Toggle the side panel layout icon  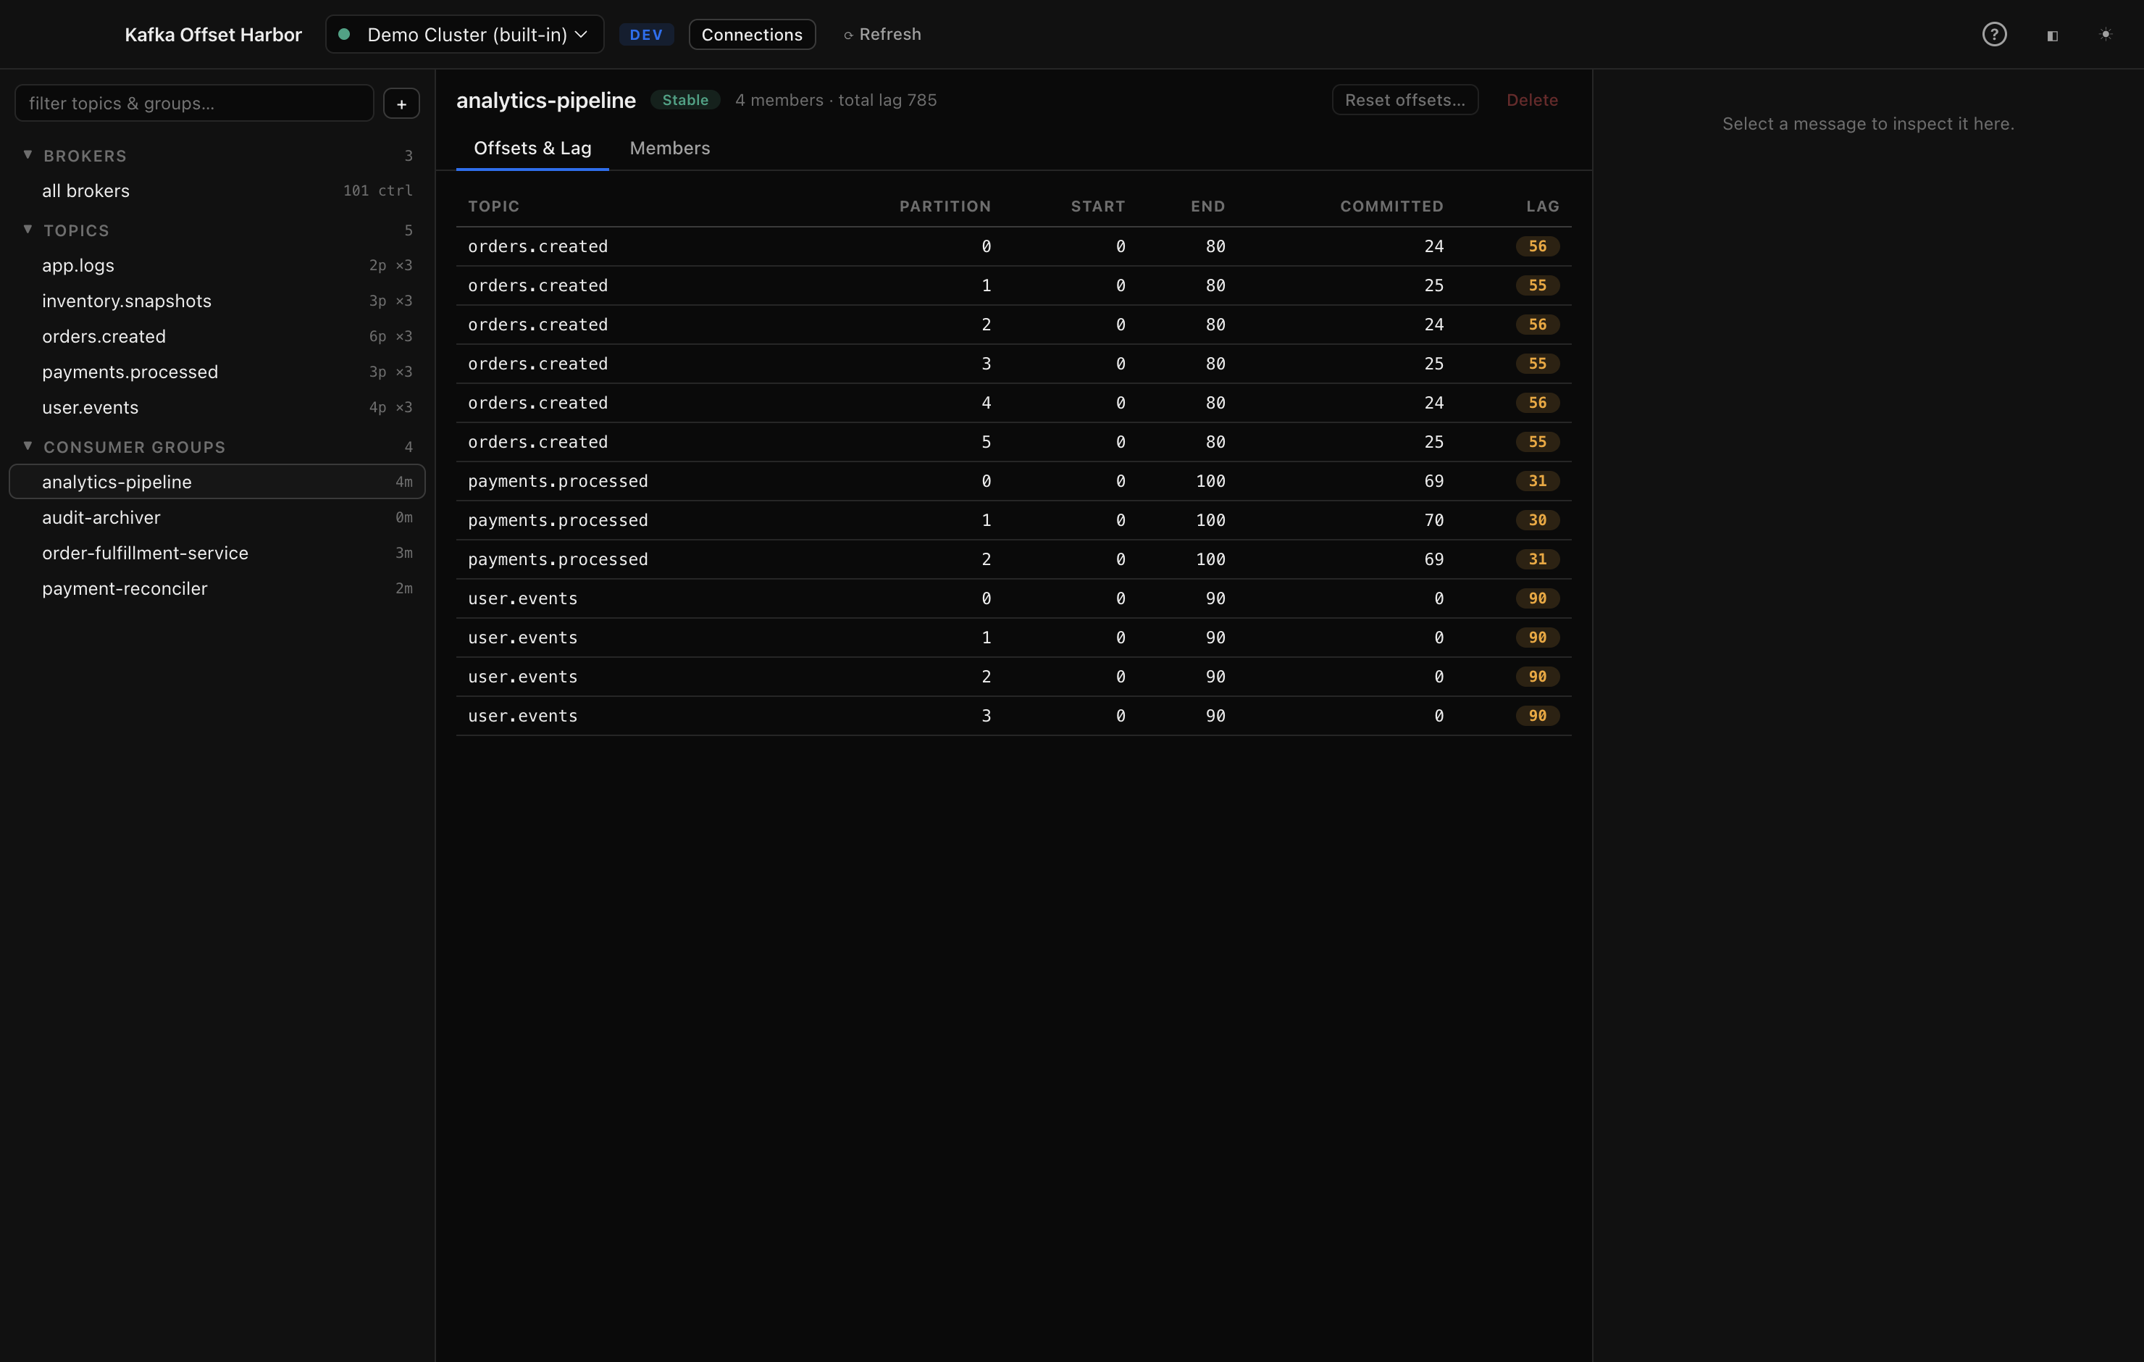tap(2052, 35)
